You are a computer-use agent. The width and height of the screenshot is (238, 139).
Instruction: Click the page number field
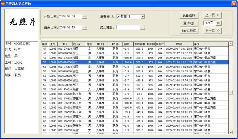pyautogui.click(x=209, y=23)
